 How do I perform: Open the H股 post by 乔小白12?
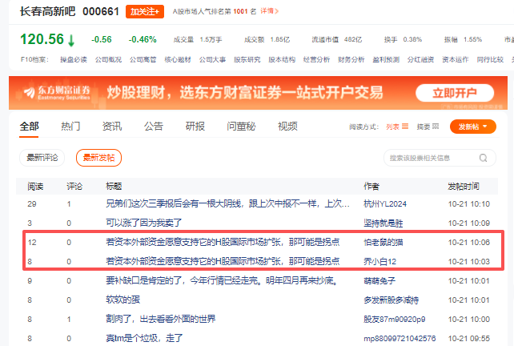223,261
